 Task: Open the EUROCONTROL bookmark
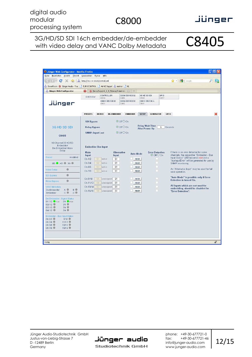click(88, 86)
